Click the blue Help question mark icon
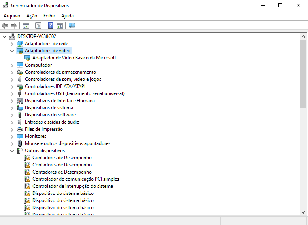 tap(50, 25)
